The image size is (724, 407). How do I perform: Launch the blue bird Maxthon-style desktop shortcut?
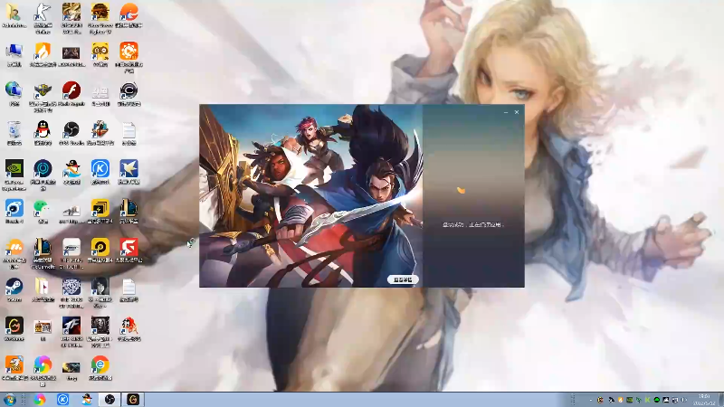(129, 169)
